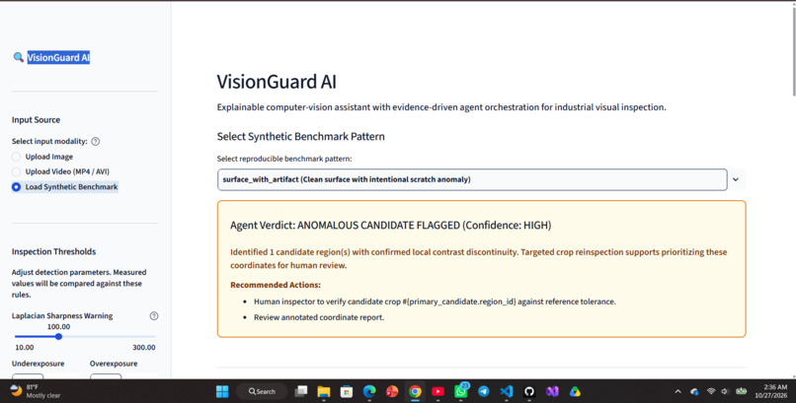Click the Overexposure number input
This screenshot has height=403, width=796.
click(106, 375)
